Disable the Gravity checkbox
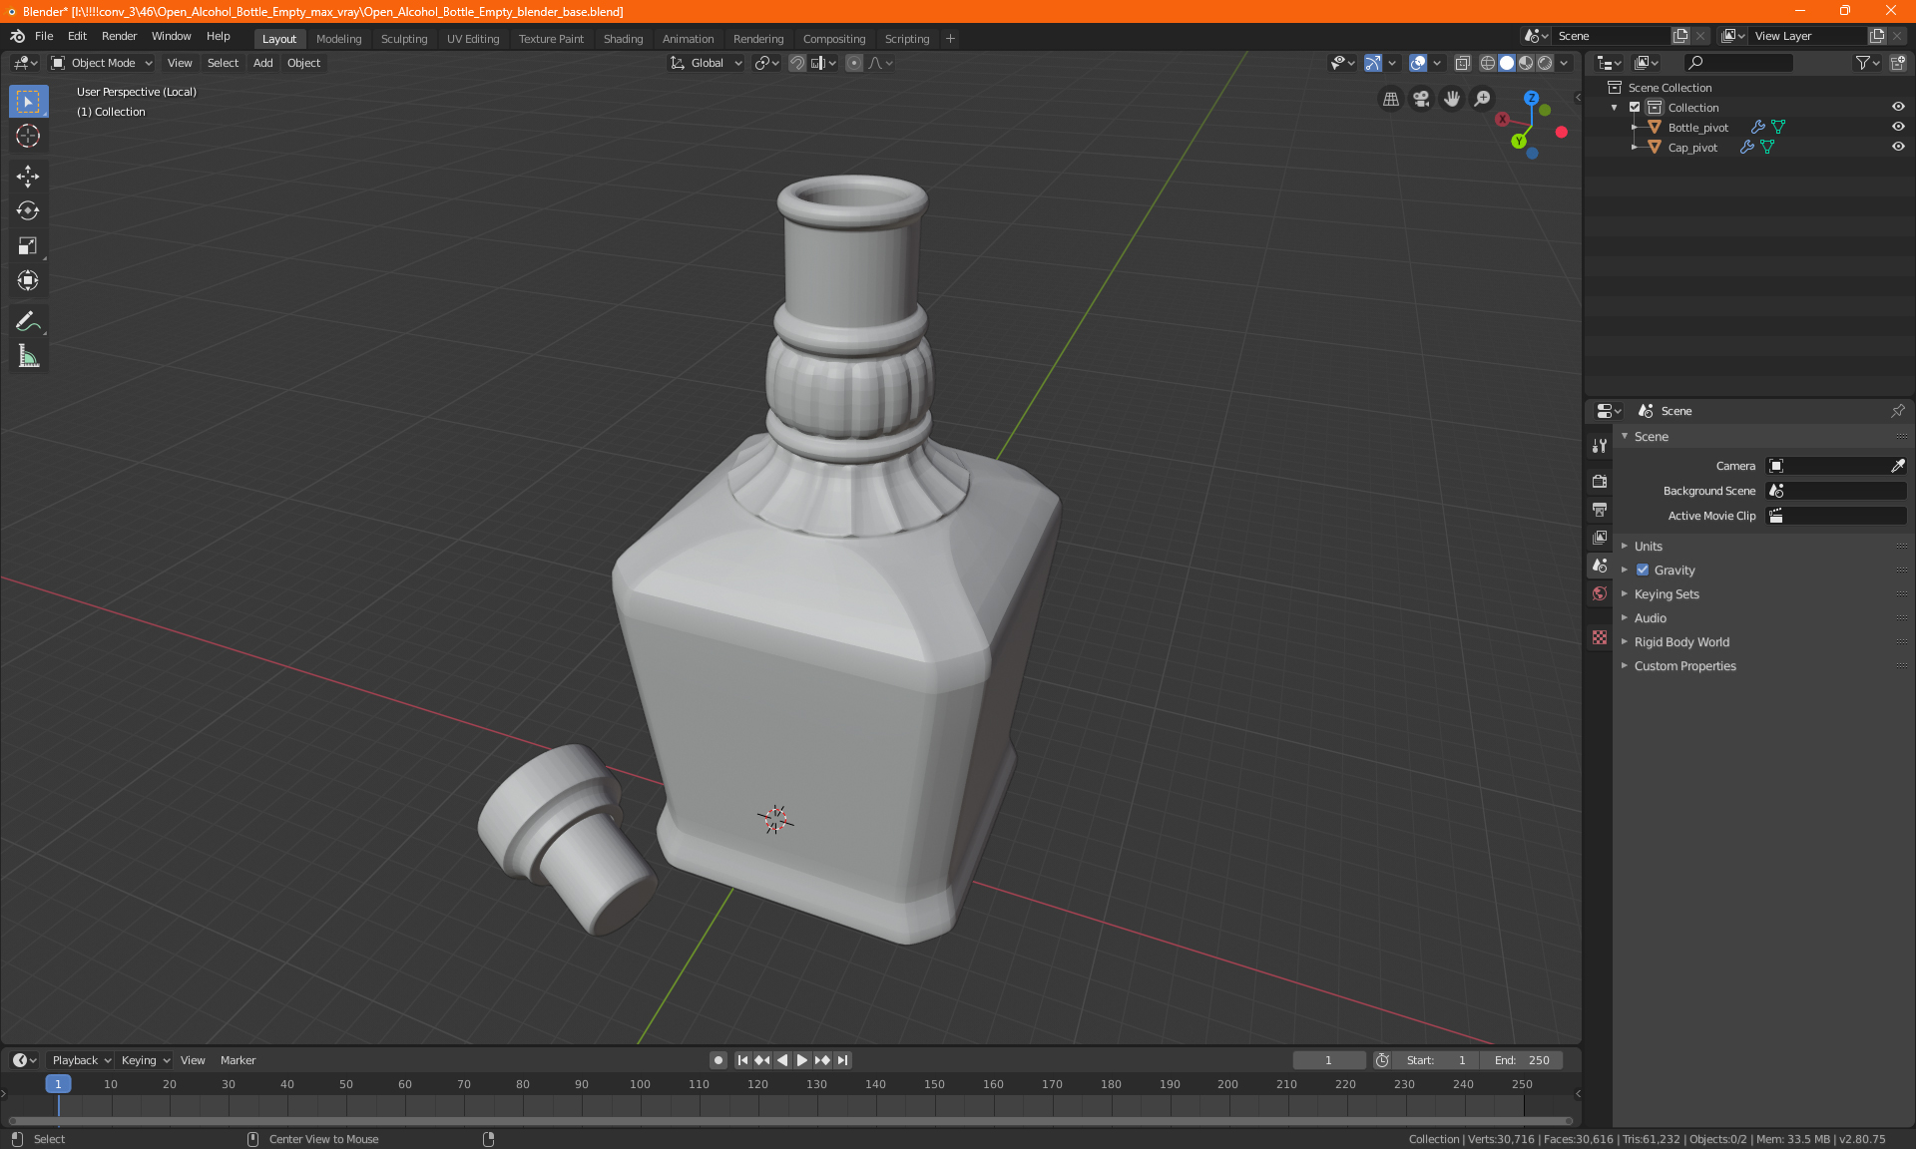Viewport: 1916px width, 1149px height. point(1643,571)
